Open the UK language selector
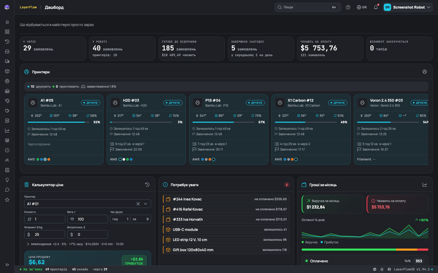 pos(362,7)
